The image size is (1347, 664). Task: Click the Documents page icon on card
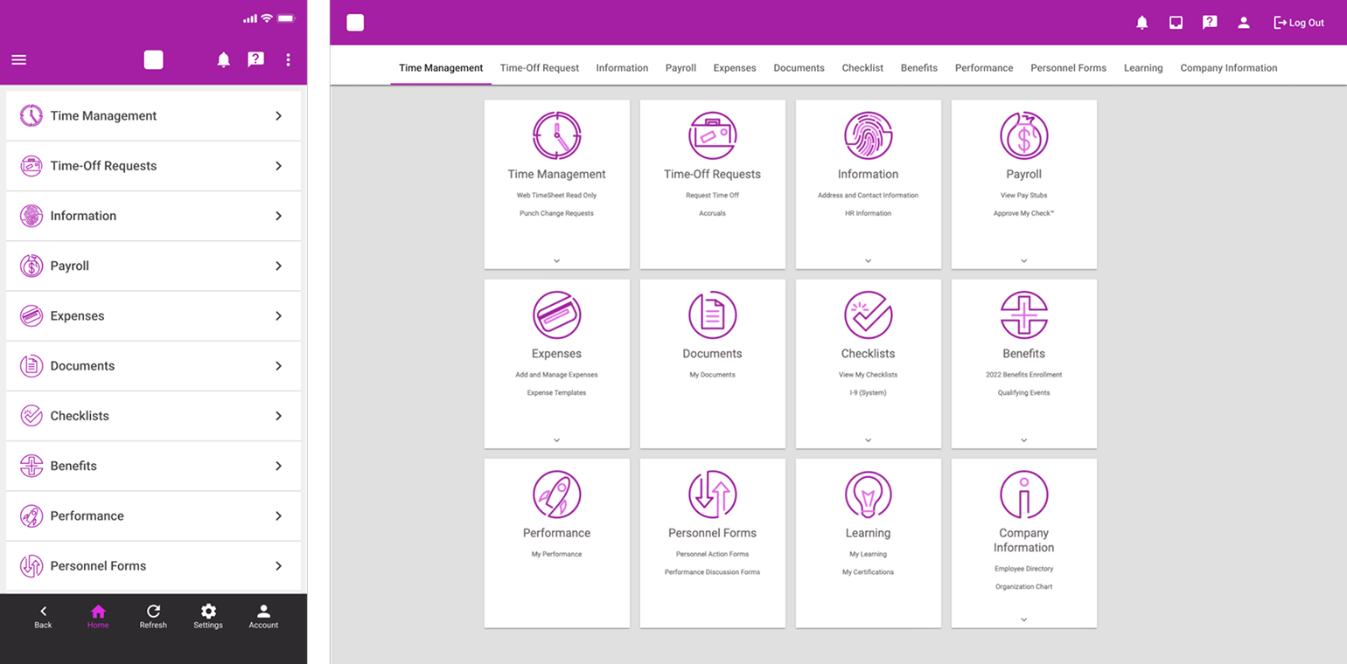[712, 315]
